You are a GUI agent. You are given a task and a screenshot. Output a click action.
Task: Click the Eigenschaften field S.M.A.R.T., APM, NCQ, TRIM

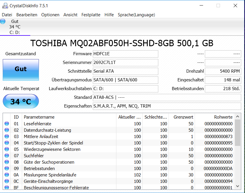click(167, 106)
